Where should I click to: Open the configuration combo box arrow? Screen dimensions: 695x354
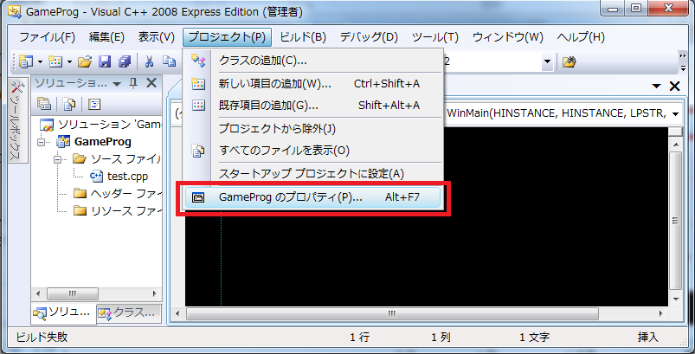[548, 62]
